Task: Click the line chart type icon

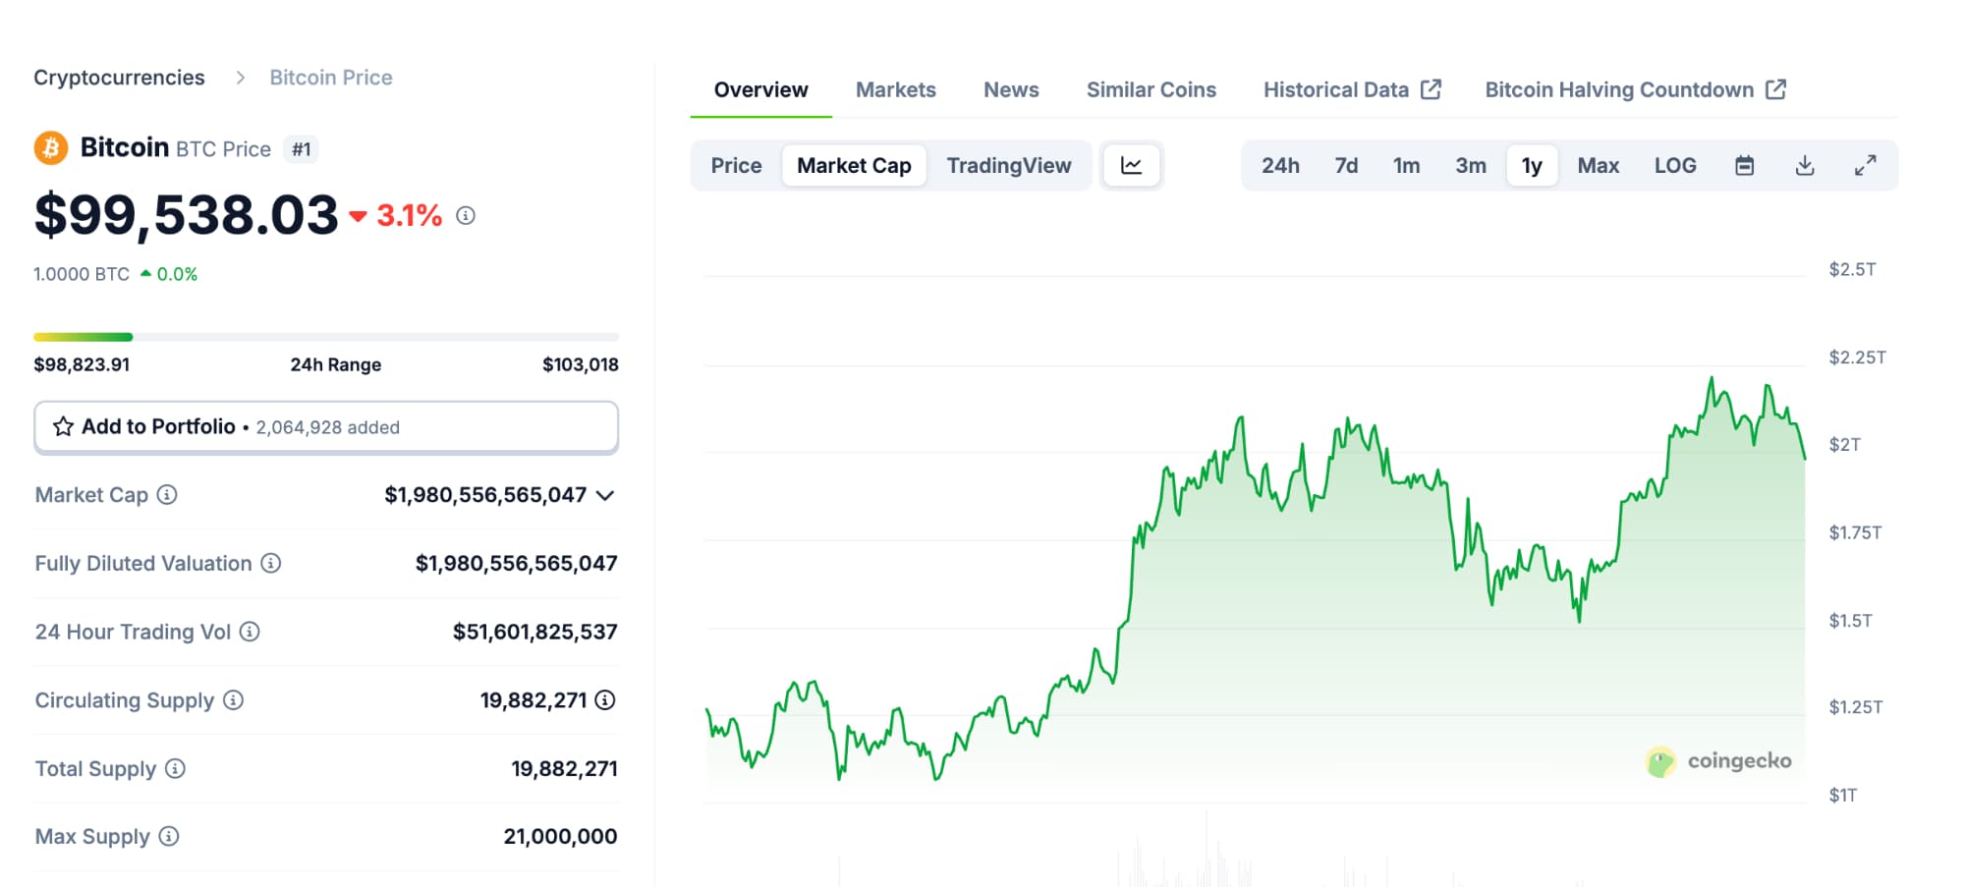Action: click(1132, 165)
